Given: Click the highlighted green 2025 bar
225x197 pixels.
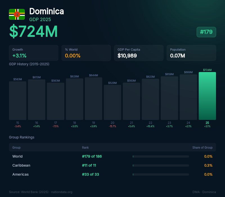Looking at the screenshot, I should point(207,96).
